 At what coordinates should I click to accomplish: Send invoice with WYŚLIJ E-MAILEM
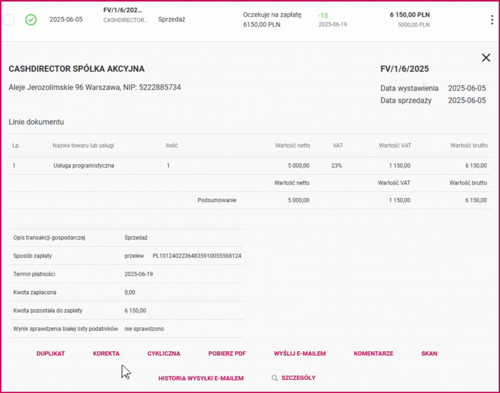pos(300,353)
